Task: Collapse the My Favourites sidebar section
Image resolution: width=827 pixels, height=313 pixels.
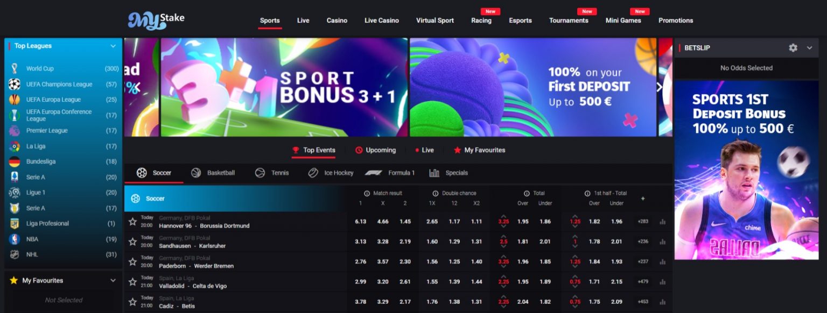Action: click(x=113, y=280)
